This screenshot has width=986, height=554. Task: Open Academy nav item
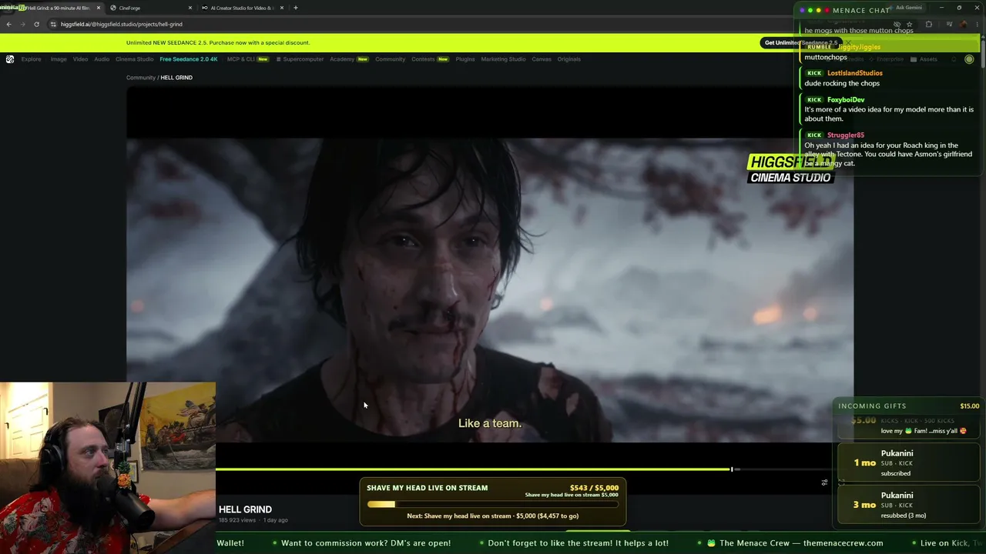tap(349, 59)
